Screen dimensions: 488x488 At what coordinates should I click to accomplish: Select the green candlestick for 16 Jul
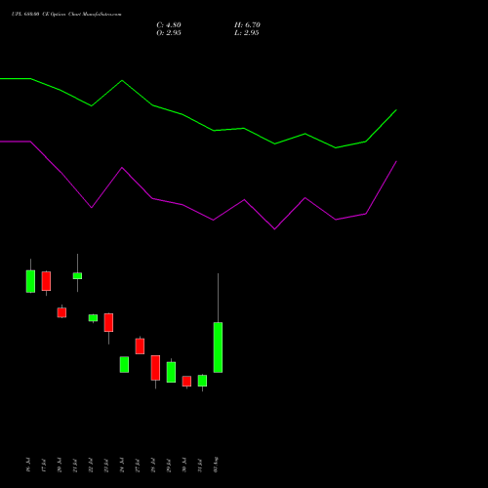tap(30, 281)
